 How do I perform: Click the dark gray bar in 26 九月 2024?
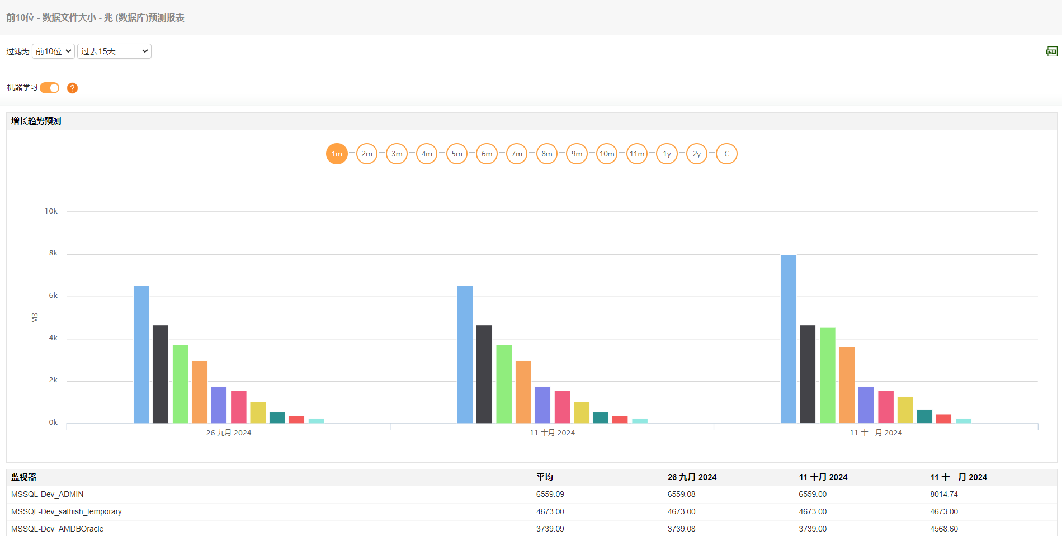tap(161, 374)
